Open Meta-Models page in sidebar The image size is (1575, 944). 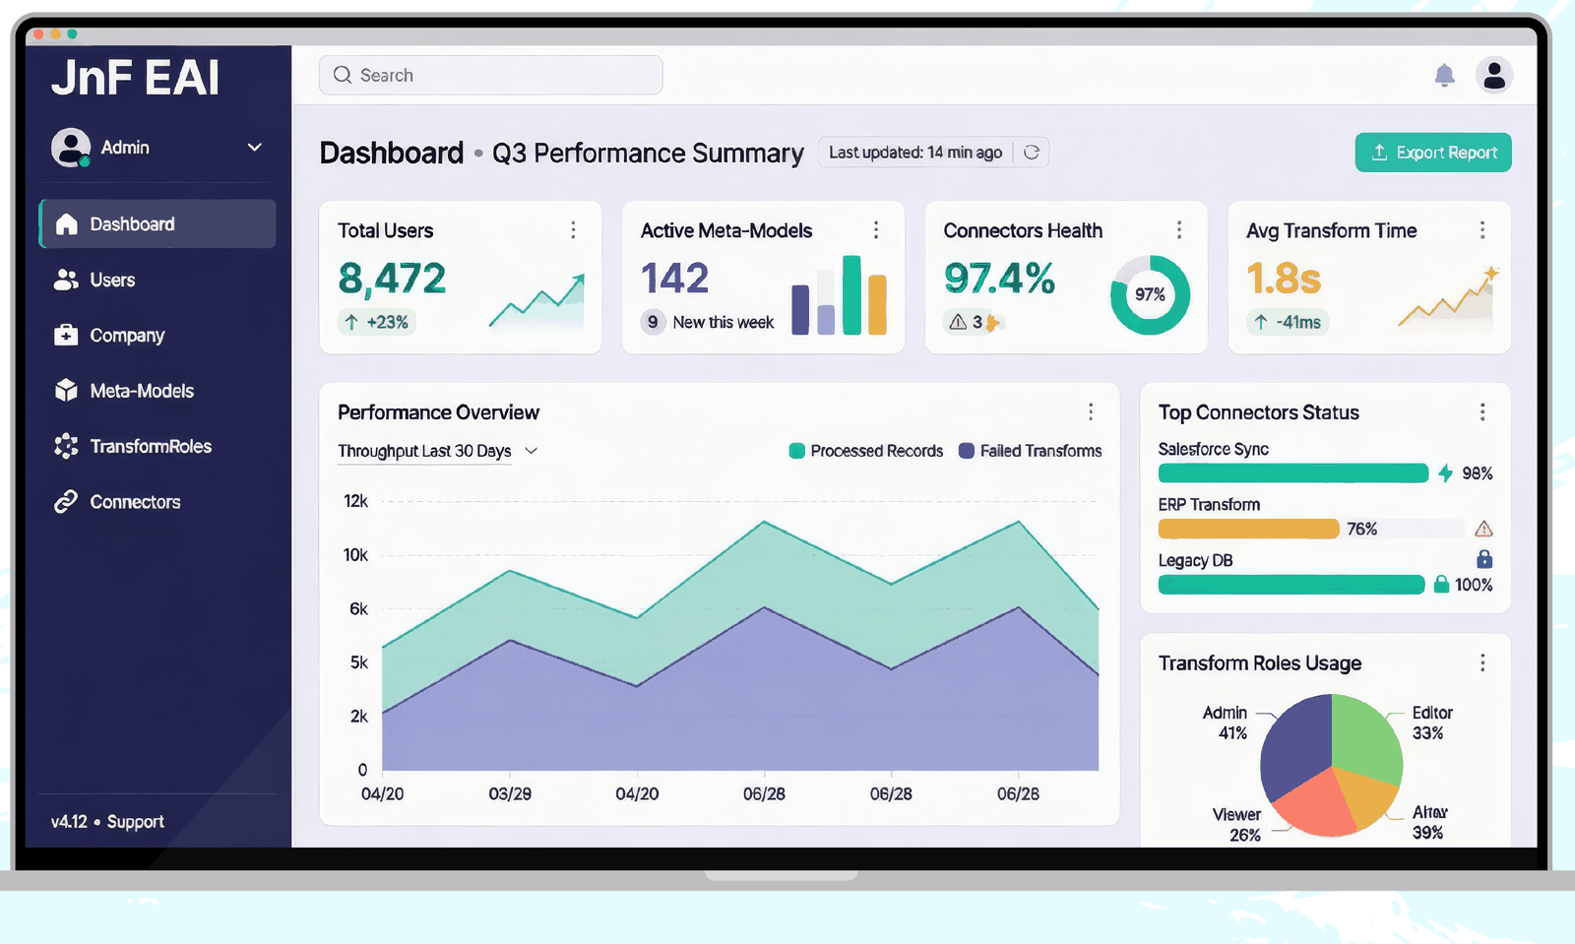click(x=157, y=391)
